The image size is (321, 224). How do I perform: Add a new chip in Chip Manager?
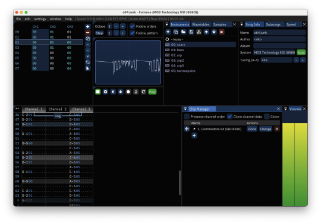(194, 135)
